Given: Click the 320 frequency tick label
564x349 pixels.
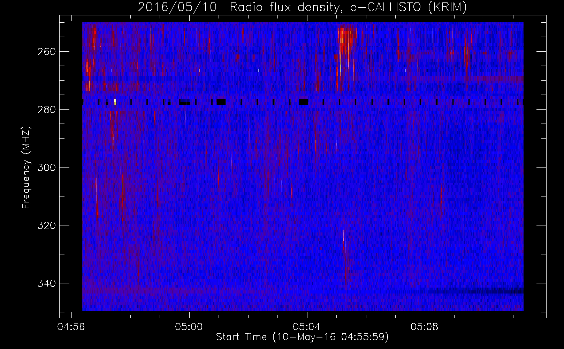Looking at the screenshot, I should (x=47, y=225).
